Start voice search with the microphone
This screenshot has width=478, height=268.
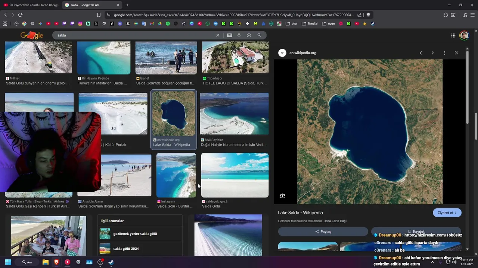pos(239,35)
